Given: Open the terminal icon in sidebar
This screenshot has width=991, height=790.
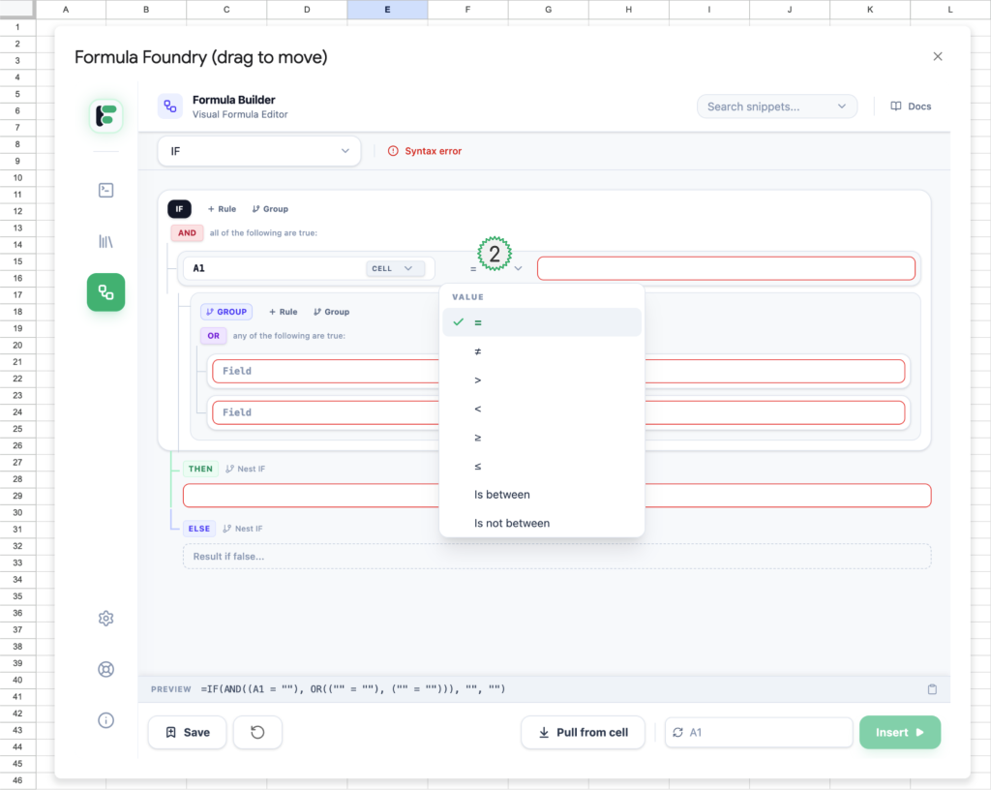Looking at the screenshot, I should tap(106, 191).
